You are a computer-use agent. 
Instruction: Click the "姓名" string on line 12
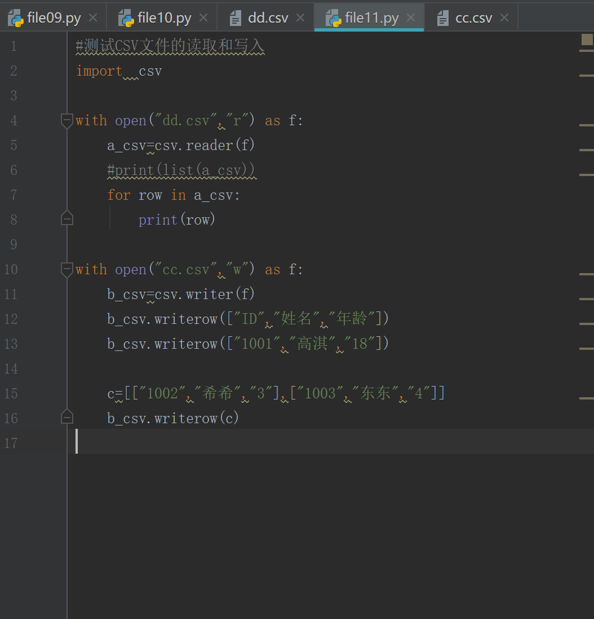coord(296,319)
